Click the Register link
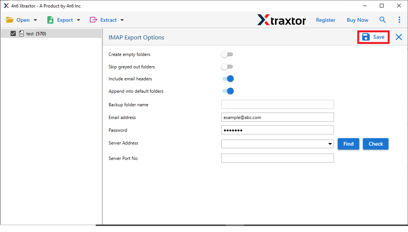This screenshot has width=408, height=232. pos(325,20)
